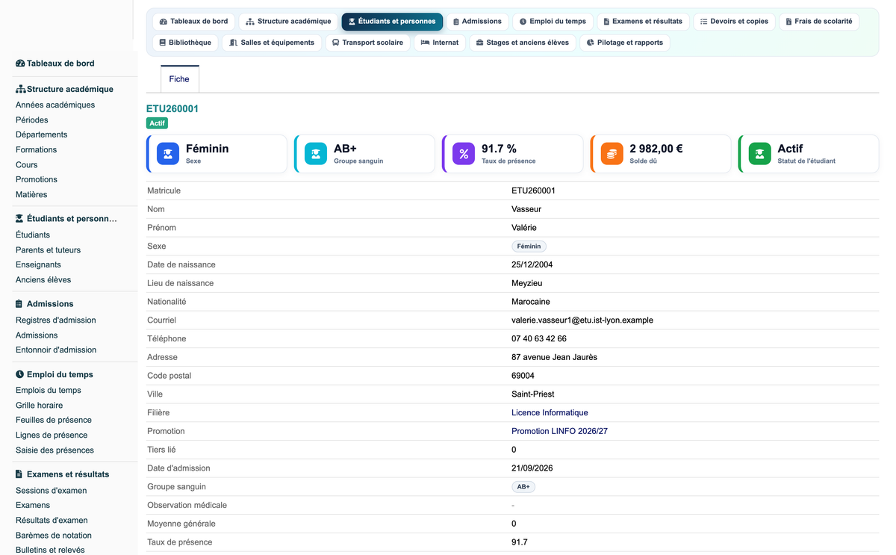896x555 pixels.
Task: Open Promotion LINFO 2026/27 link
Action: click(x=559, y=431)
